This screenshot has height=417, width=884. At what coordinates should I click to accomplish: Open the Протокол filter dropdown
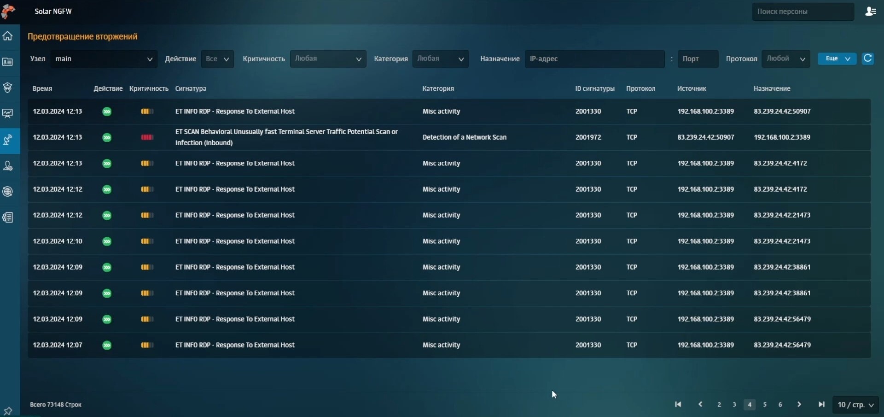(x=785, y=59)
